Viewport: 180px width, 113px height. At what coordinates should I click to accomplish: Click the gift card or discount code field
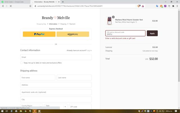(125, 33)
